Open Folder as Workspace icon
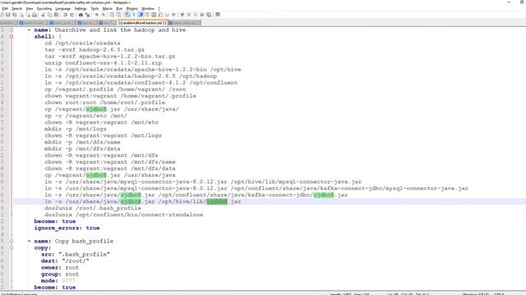526x295 pixels. coord(167,15)
